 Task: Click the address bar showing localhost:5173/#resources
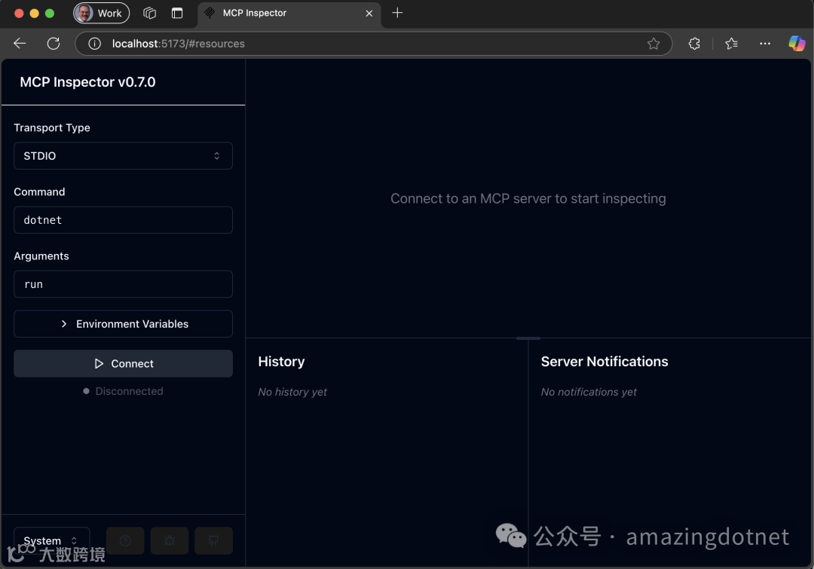pos(373,44)
